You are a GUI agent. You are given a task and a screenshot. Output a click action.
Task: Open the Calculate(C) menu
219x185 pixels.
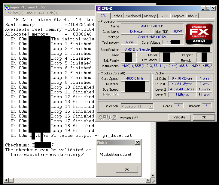[14, 13]
